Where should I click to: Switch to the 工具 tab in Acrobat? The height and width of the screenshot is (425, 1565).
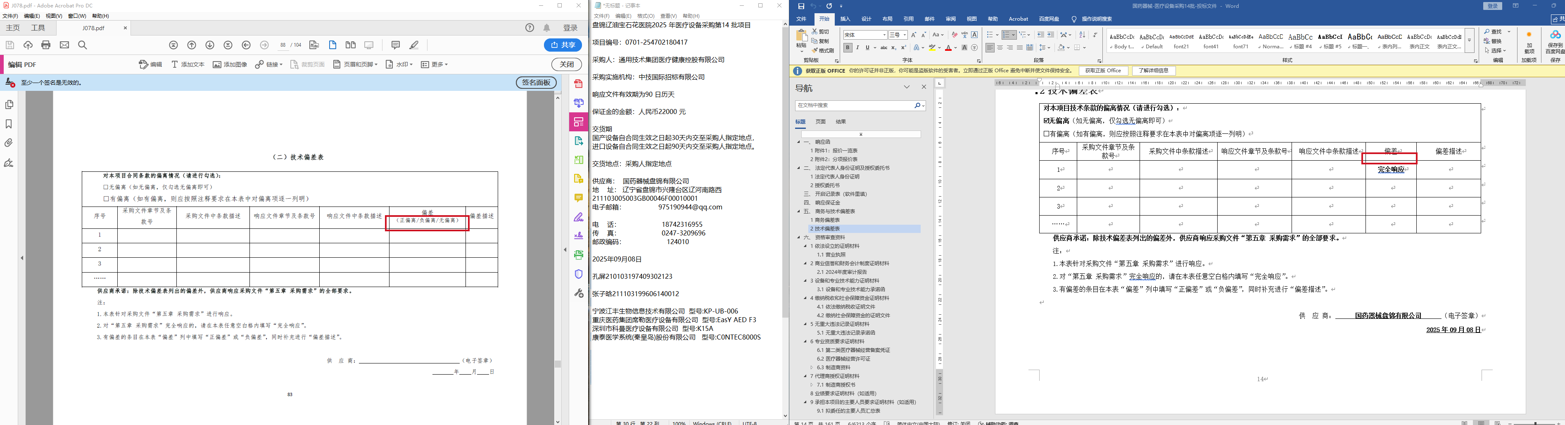38,28
